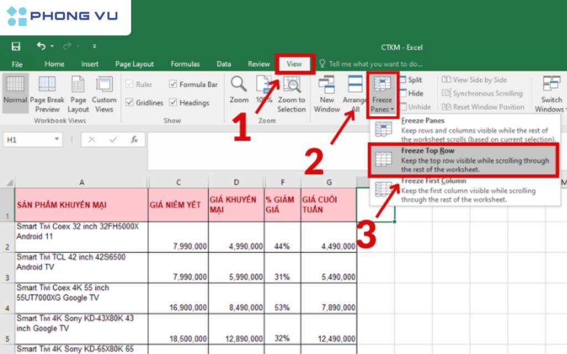This screenshot has width=567, height=354.
Task: Switch to Page Break Preview
Action: point(47,94)
